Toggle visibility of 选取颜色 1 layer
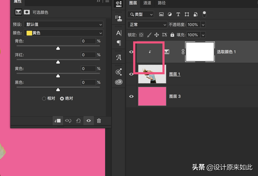This screenshot has width=258, height=176. [x=132, y=52]
